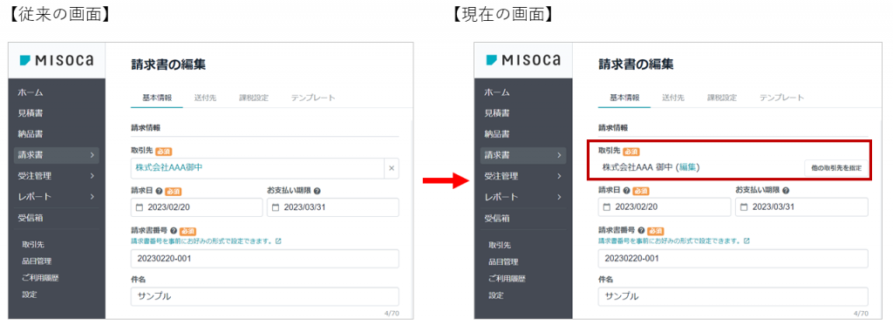893x325 pixels.
Task: Click the Misoca logo in the left screenshot
Action: tap(57, 60)
